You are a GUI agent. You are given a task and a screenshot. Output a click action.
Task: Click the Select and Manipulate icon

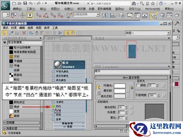coord(22,15)
